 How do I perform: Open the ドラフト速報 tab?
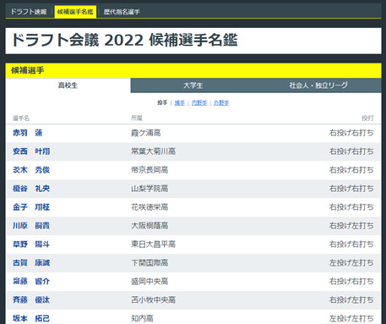point(29,12)
